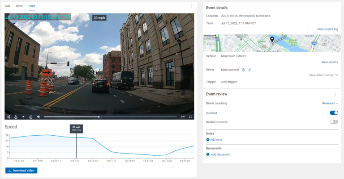
Task: Enable the Restrict content toggle
Action: click(334, 122)
